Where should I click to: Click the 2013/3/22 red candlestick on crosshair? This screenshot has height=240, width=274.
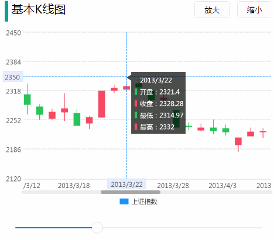(x=126, y=88)
